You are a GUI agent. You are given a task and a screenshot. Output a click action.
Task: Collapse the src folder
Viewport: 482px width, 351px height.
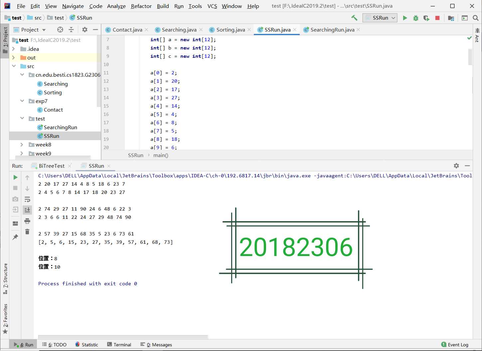(14, 66)
